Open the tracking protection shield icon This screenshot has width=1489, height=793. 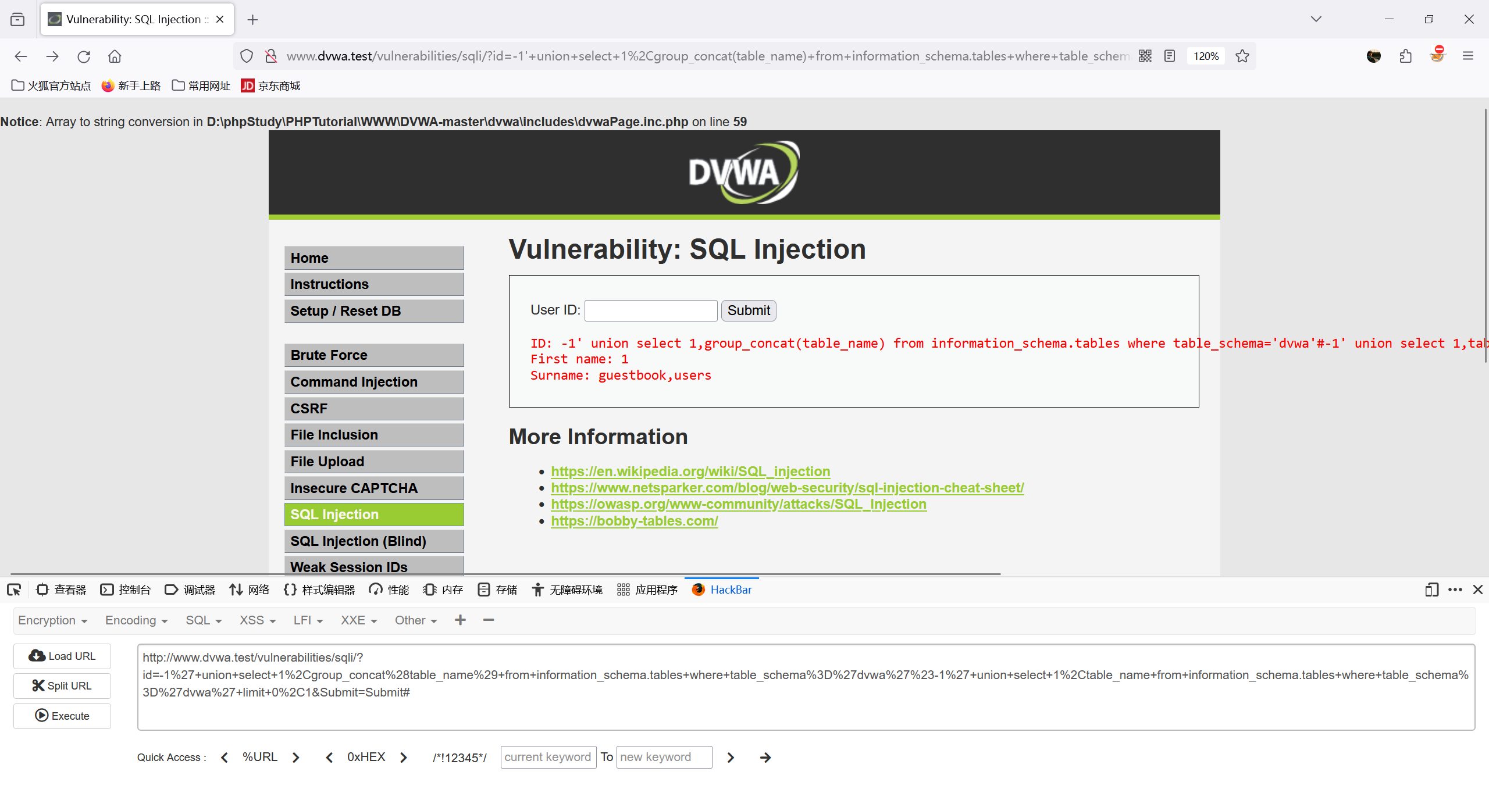tap(247, 56)
